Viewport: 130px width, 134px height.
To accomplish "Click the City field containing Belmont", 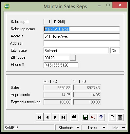I will point(76,50).
